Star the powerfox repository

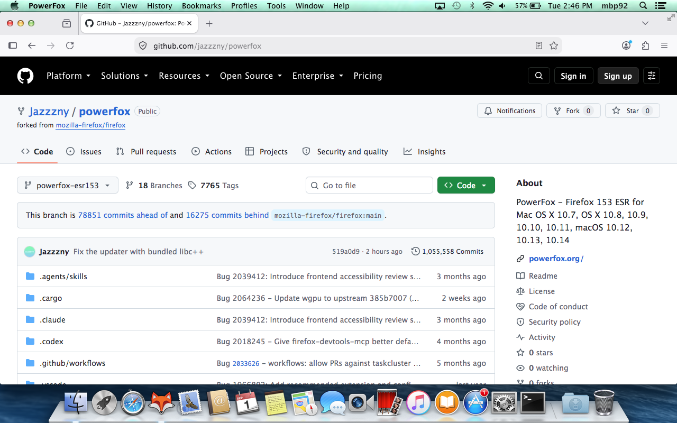tap(632, 111)
